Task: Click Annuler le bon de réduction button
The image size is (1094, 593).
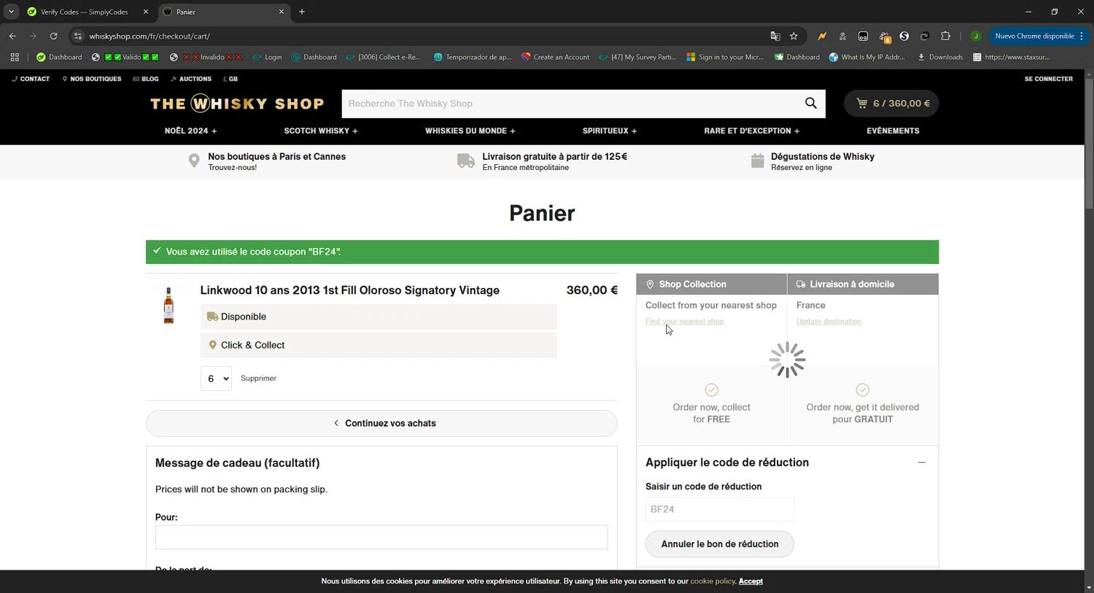Action: [x=720, y=544]
